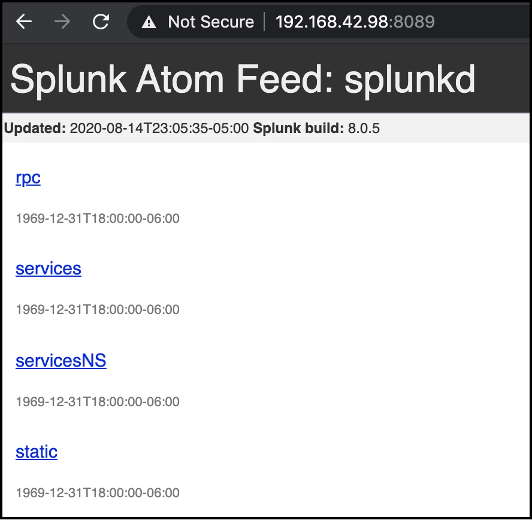Viewport: 532px width, 520px height.
Task: Click the 8089 port number in URL
Action: [413, 22]
